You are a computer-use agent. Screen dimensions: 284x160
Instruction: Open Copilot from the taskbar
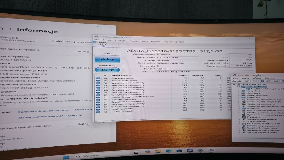coord(147,152)
